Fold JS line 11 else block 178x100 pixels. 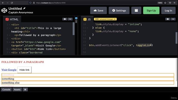tap(87, 28)
